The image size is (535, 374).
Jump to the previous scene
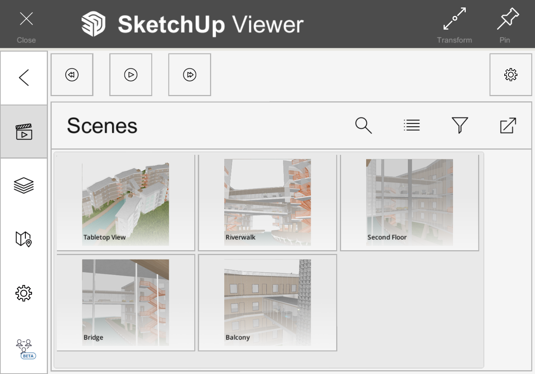72,75
